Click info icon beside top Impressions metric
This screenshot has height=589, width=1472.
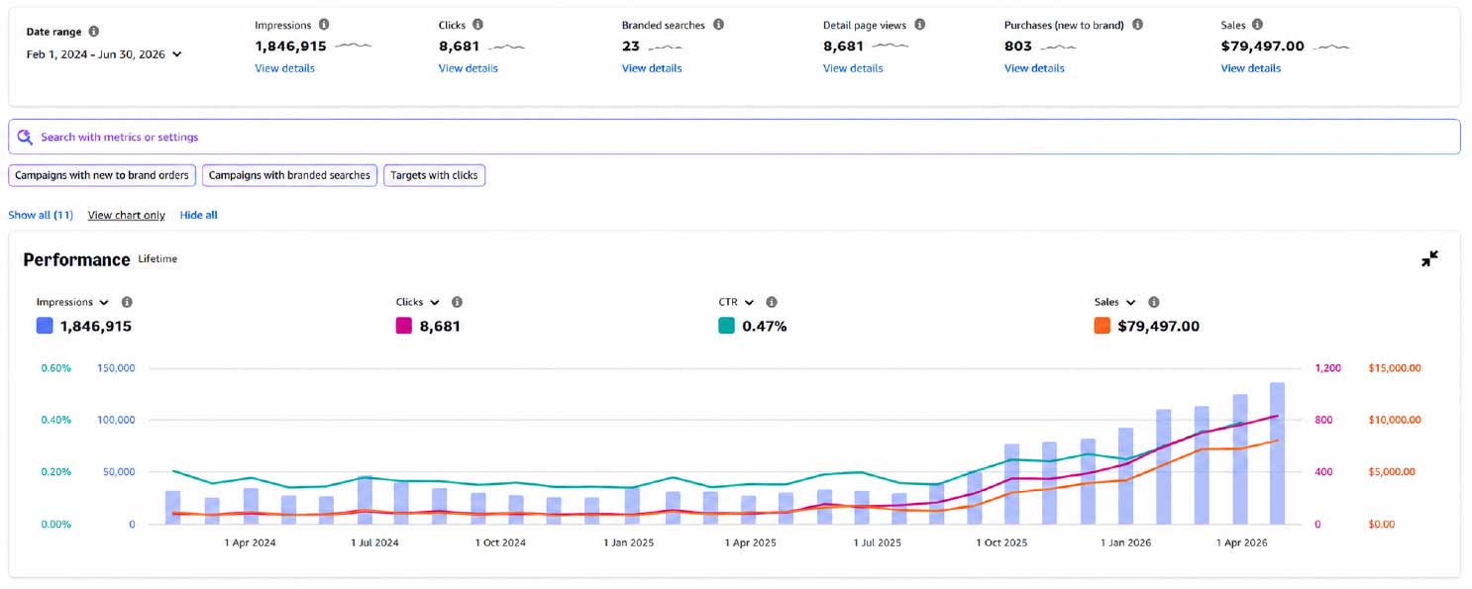(x=324, y=25)
